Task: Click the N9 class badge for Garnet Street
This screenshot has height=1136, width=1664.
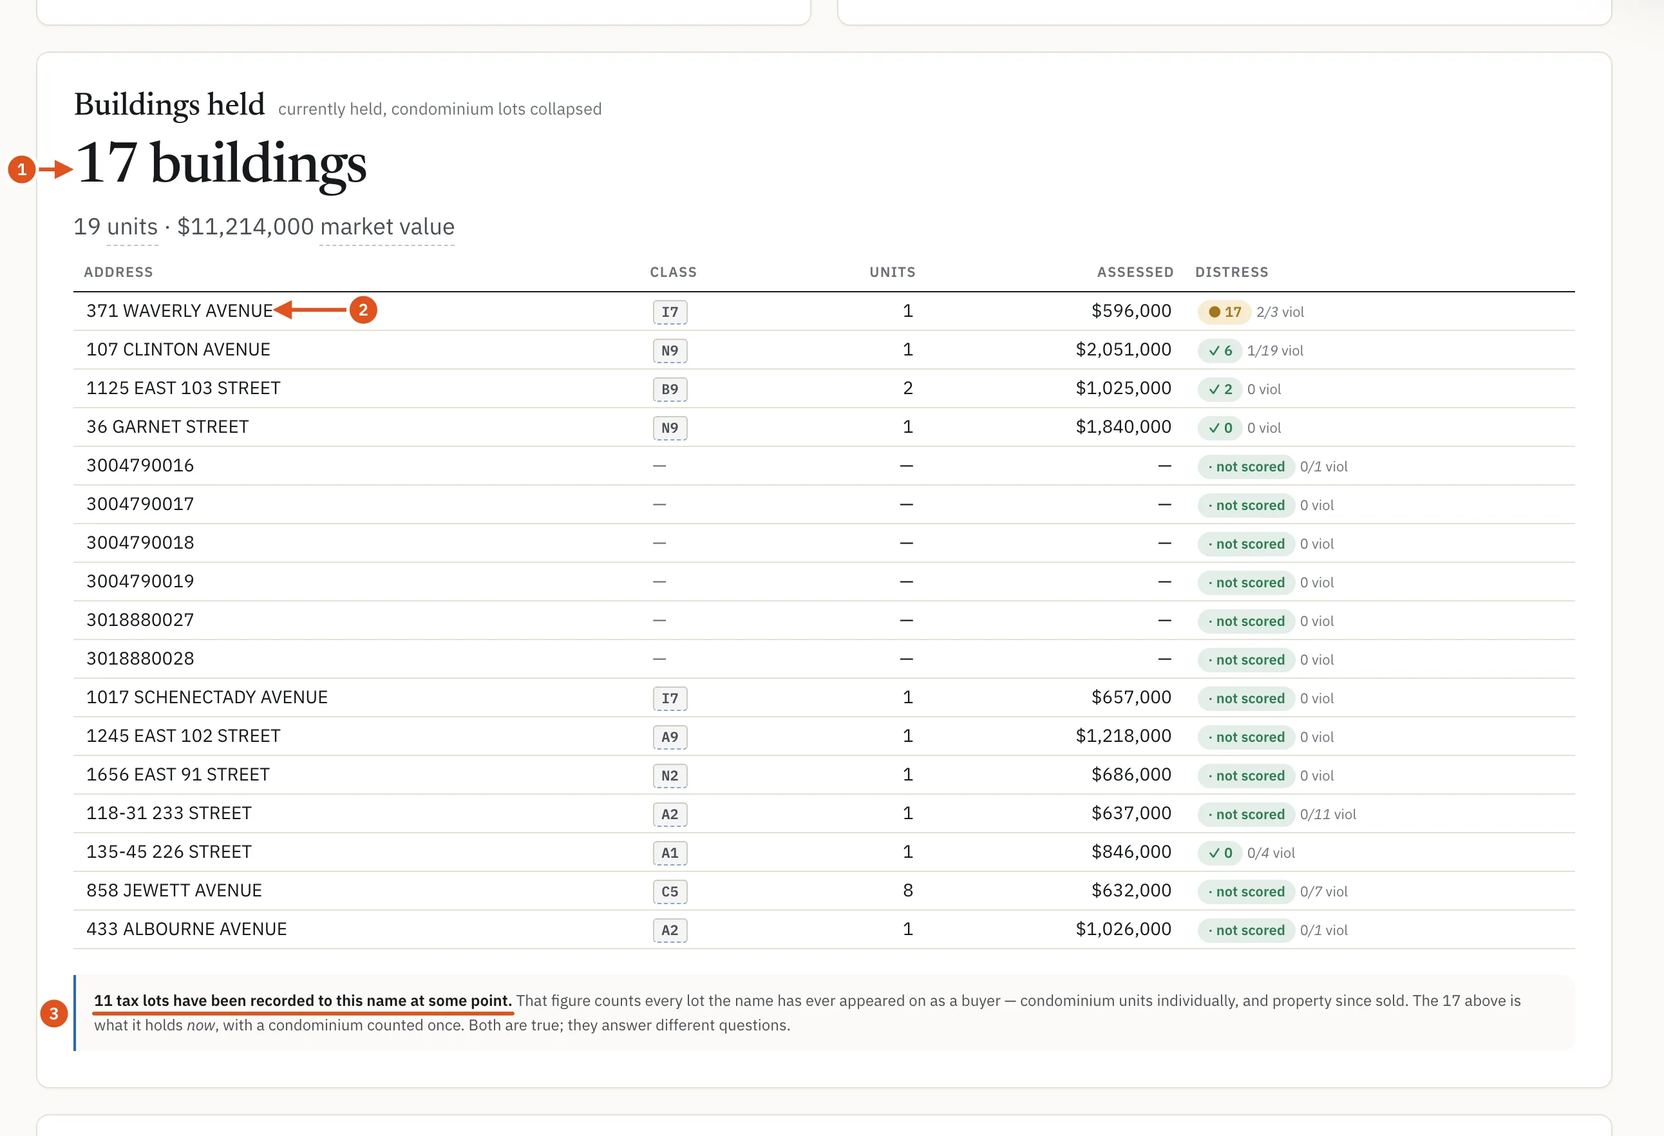Action: click(670, 428)
